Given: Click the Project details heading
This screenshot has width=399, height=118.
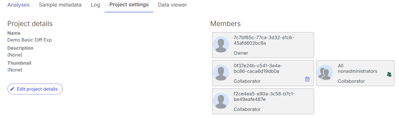Looking at the screenshot, I should click(30, 24).
